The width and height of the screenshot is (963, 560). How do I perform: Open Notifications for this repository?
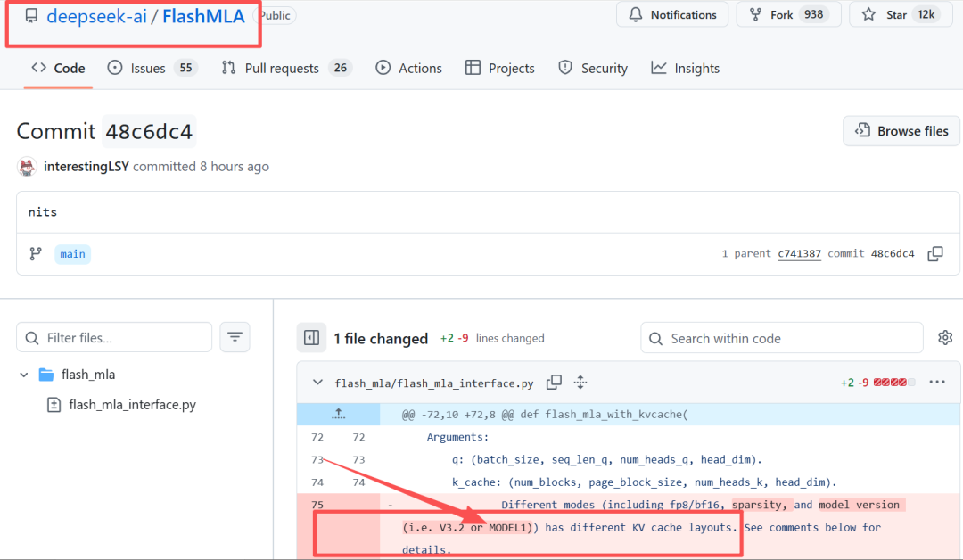click(x=672, y=15)
